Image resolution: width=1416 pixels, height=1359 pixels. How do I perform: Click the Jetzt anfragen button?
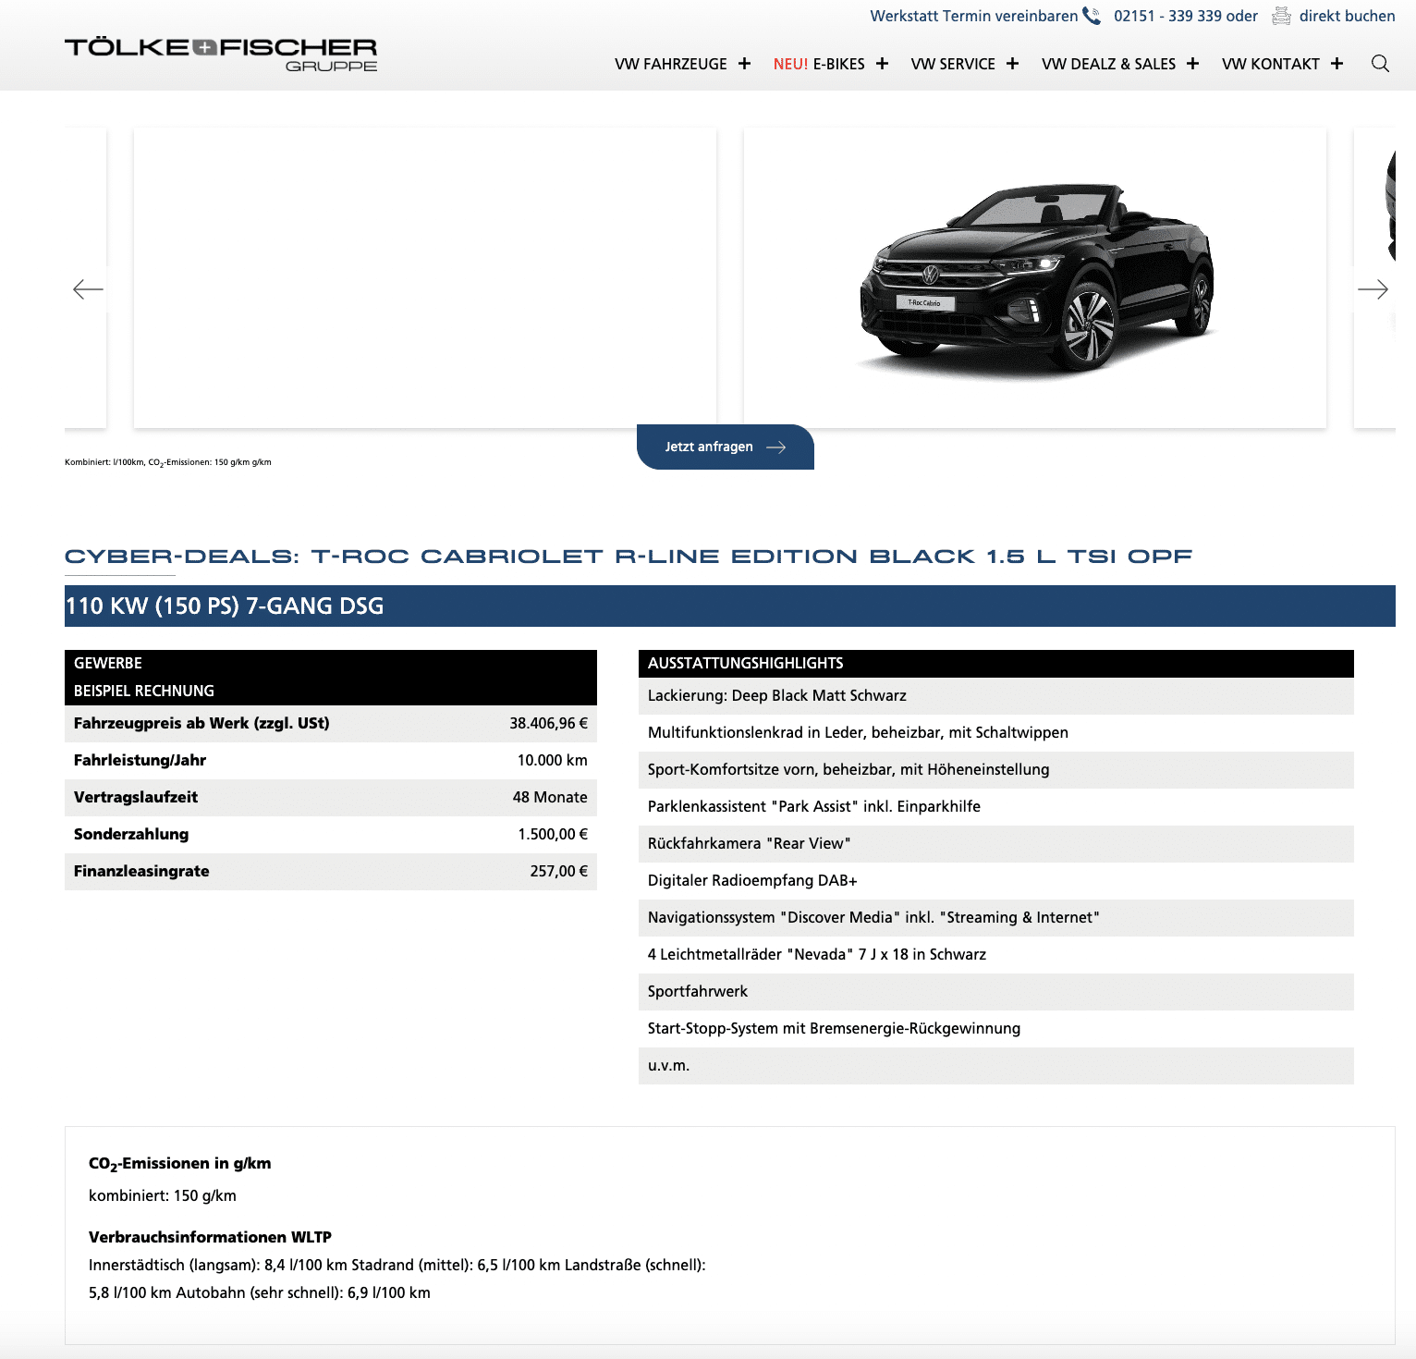(x=726, y=447)
